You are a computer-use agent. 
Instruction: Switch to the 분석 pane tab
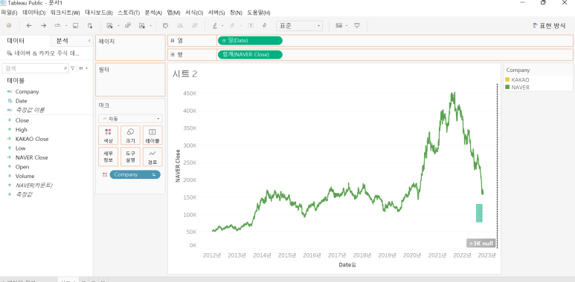[62, 41]
